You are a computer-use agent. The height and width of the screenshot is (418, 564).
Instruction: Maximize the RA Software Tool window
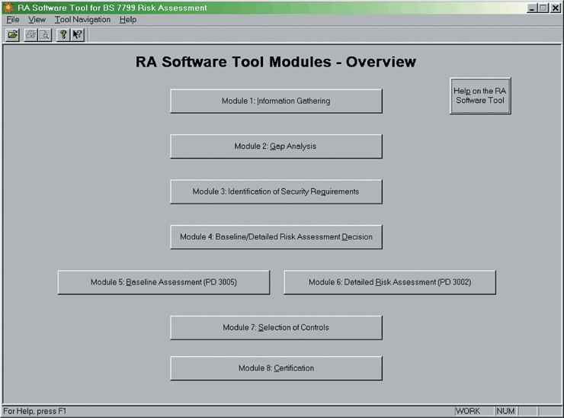543,8
